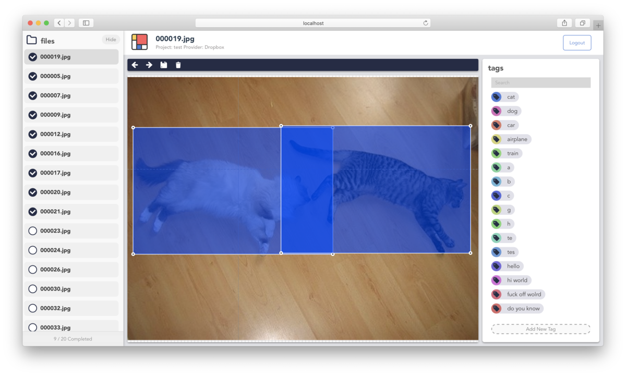Click the previous image arrow in toolbar
Screen dimensions: 626x376
click(x=135, y=65)
